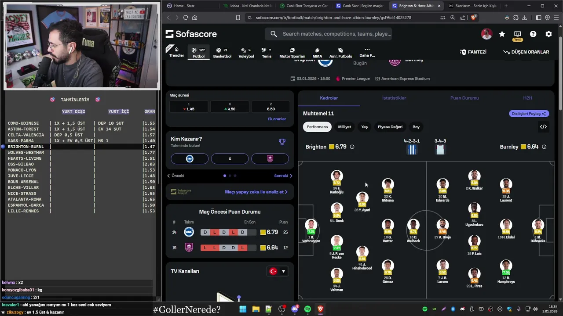Click the Kim Kazanır trophy icon
The width and height of the screenshot is (563, 316).
point(282,141)
